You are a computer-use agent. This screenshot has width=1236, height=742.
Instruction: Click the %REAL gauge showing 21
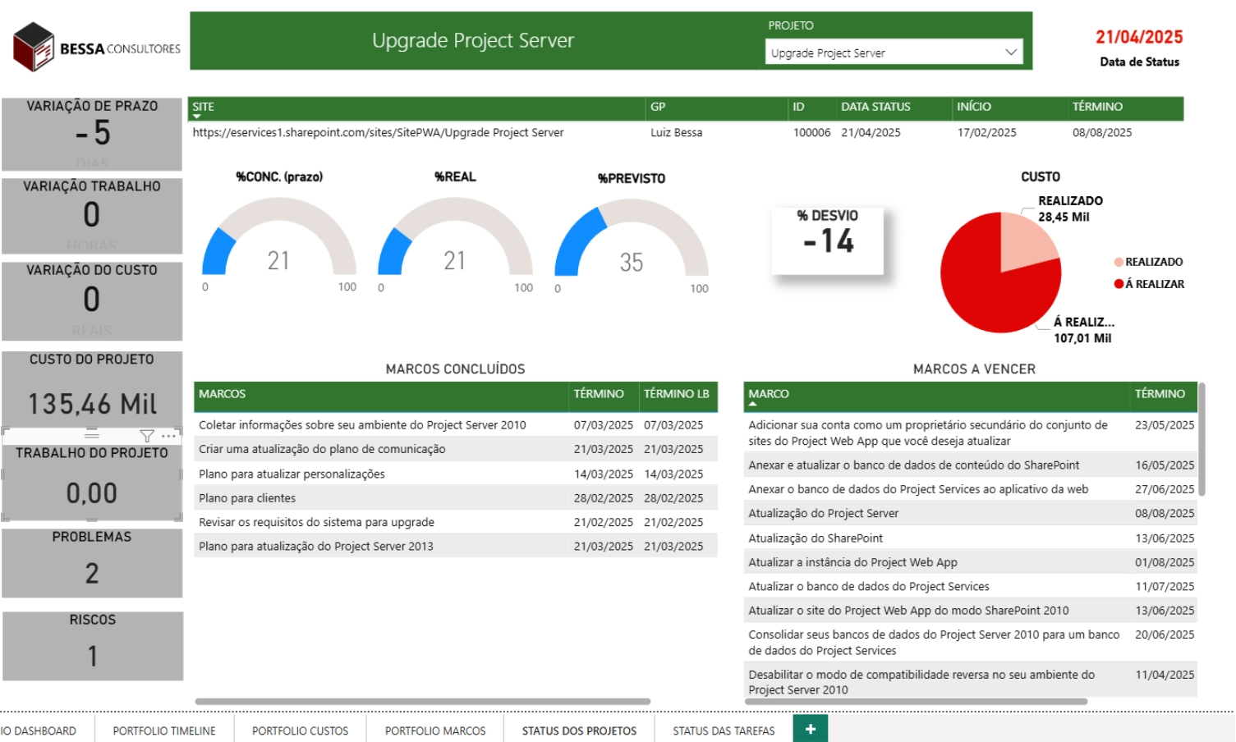(455, 238)
